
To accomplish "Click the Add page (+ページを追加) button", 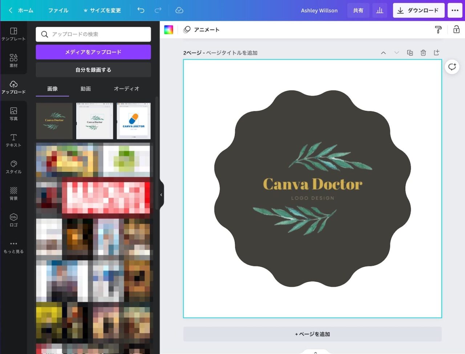I will [312, 334].
